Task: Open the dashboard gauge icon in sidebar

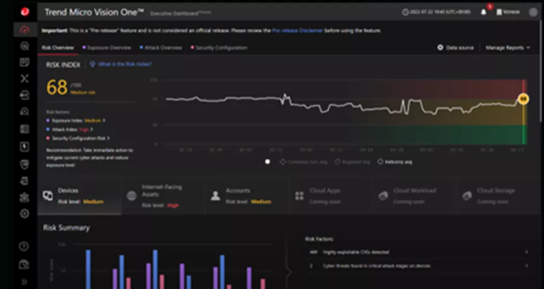Action: 24,29
